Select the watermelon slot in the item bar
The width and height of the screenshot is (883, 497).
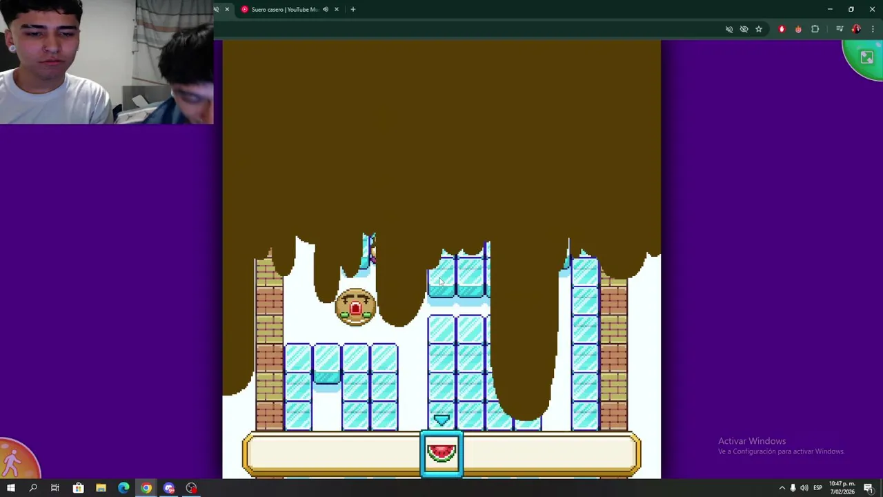tap(441, 454)
